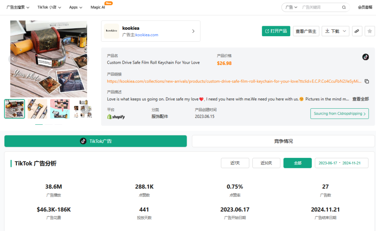
Task: Click the search magnifier icon
Action: 344,7
